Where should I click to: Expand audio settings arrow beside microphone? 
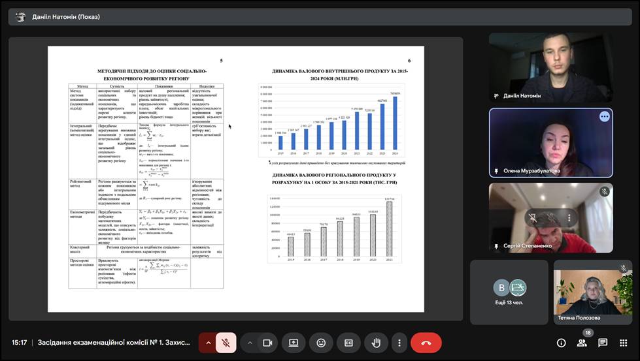point(209,343)
